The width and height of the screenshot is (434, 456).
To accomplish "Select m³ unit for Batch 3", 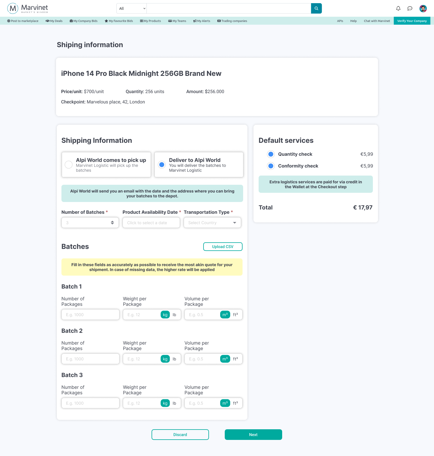I will (x=225, y=403).
